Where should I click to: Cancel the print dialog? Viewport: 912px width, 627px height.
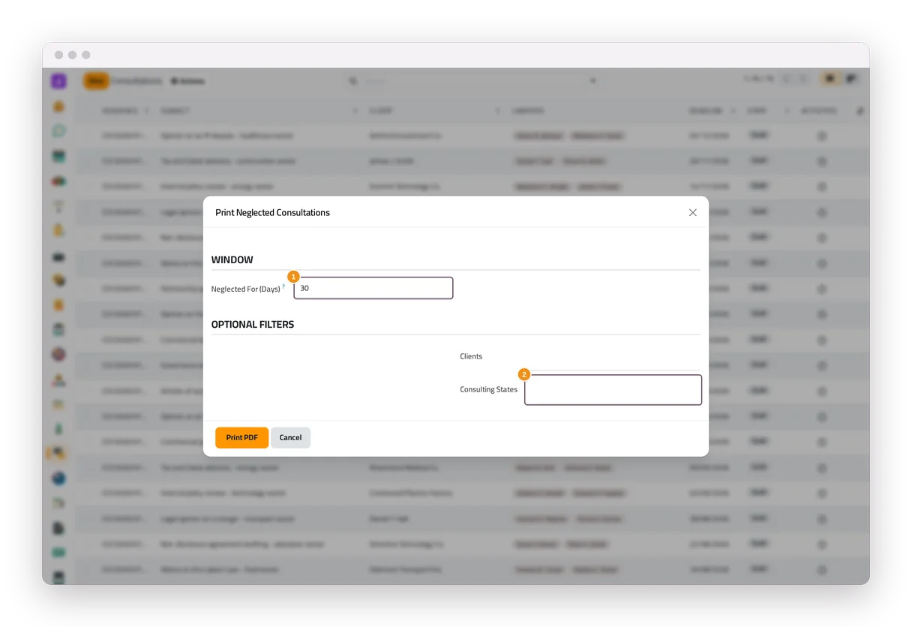pyautogui.click(x=290, y=437)
